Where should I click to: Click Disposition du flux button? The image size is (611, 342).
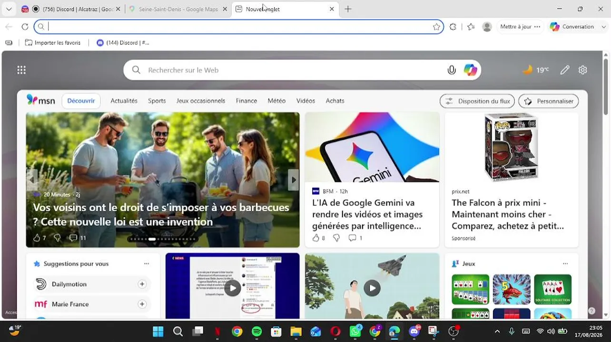(477, 101)
